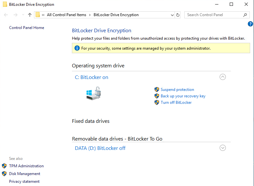Click the breadcrumb double-chevron for hidden locations
This screenshot has height=186, width=254.
(x=43, y=15)
